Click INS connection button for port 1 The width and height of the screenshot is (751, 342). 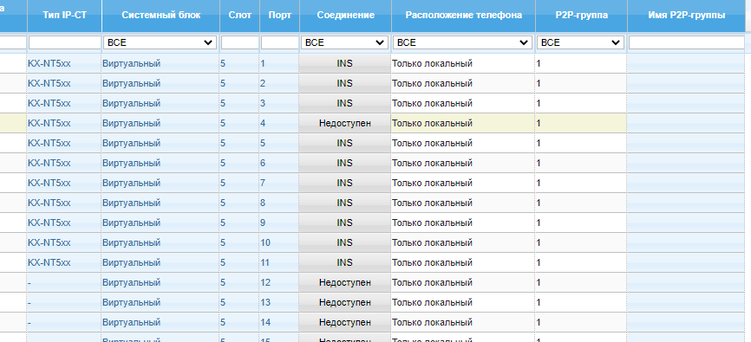coord(345,63)
